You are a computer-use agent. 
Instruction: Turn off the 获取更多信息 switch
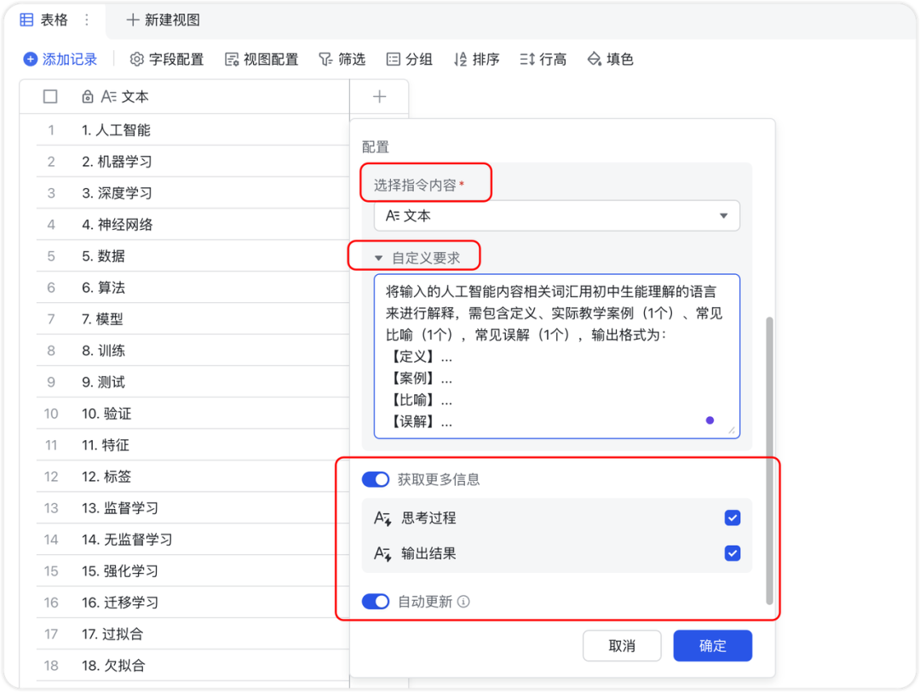point(376,480)
